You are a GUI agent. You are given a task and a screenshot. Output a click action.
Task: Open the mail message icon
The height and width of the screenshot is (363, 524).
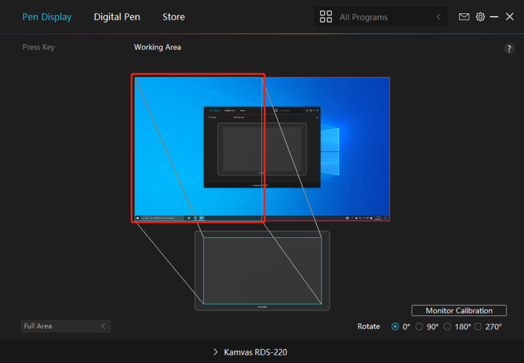click(464, 17)
